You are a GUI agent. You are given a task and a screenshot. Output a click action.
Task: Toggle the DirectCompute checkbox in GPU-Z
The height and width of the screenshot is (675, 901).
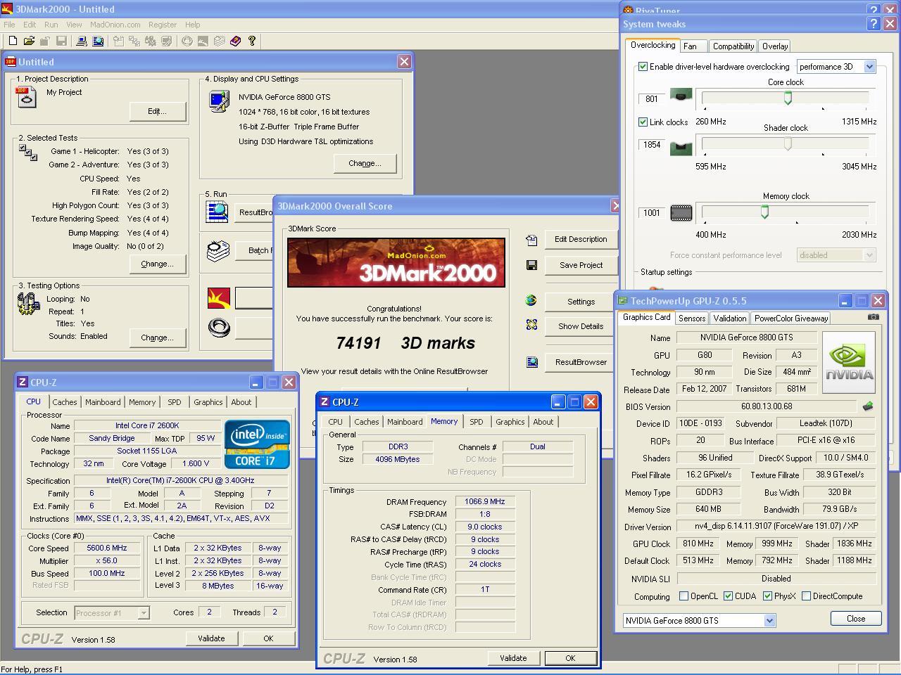pos(806,596)
